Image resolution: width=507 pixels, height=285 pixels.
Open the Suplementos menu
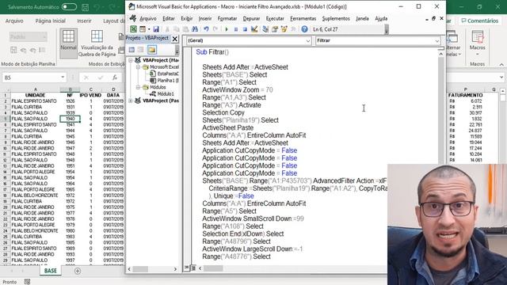coord(336,19)
